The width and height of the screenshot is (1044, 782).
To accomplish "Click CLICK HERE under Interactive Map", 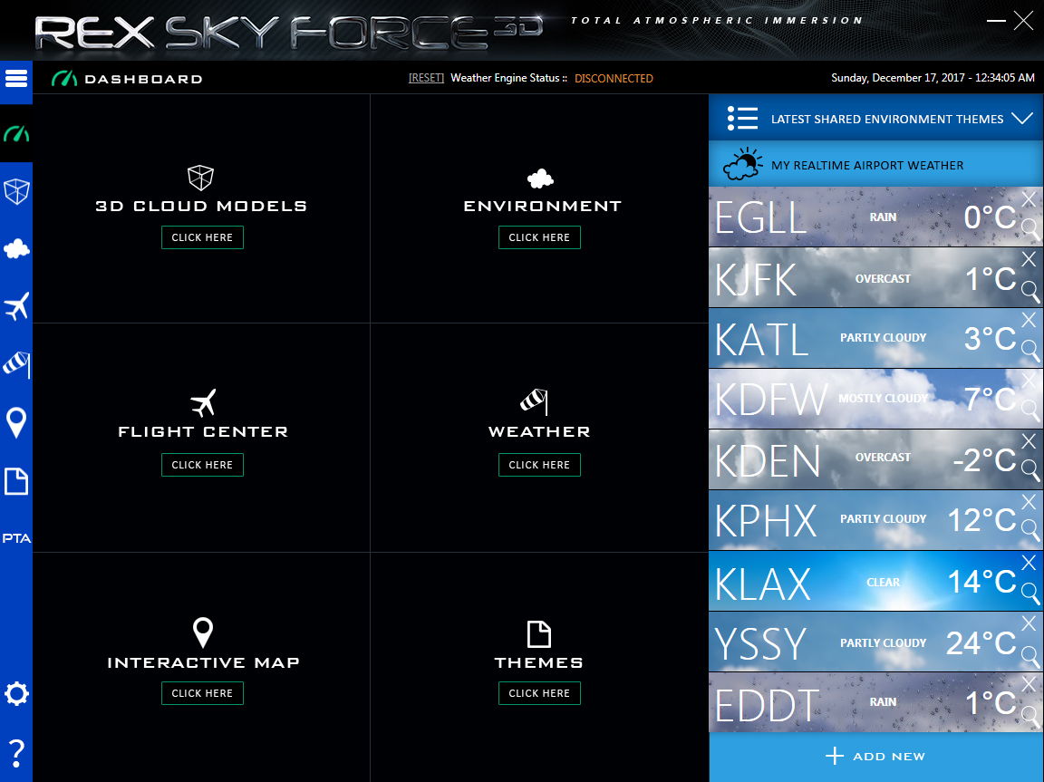I will 202,693.
